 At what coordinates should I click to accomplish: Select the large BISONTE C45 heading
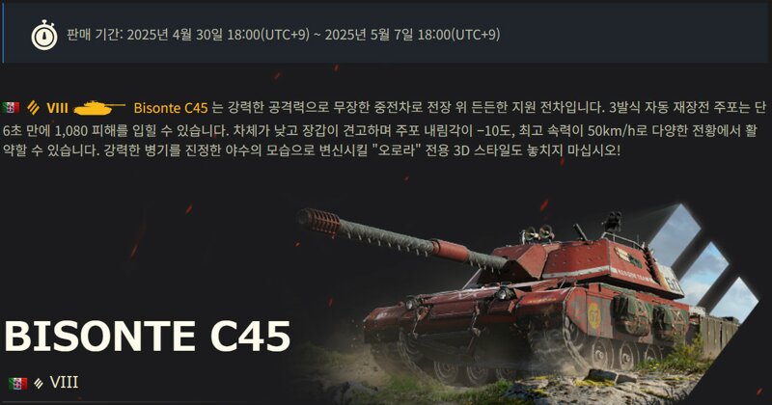click(148, 337)
